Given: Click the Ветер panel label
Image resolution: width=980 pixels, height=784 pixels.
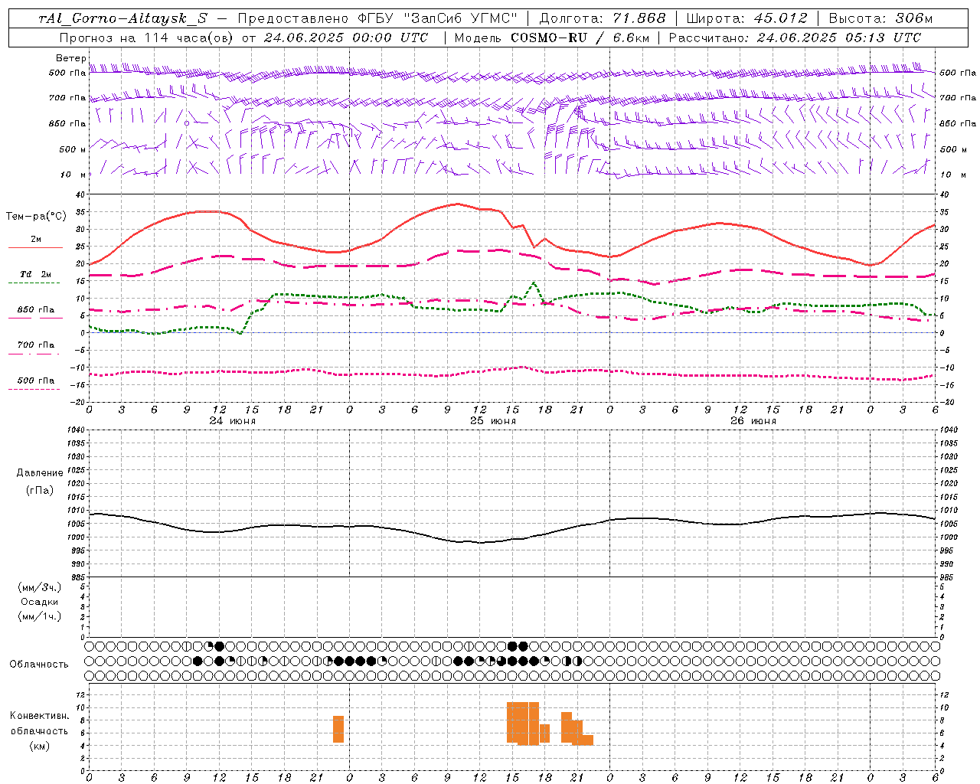Looking at the screenshot, I should click(70, 58).
